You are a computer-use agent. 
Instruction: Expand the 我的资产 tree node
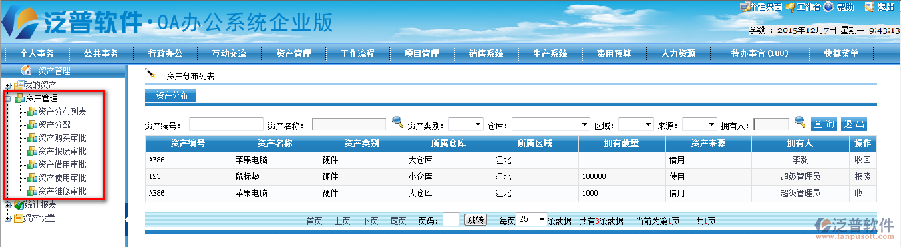pyautogui.click(x=7, y=85)
